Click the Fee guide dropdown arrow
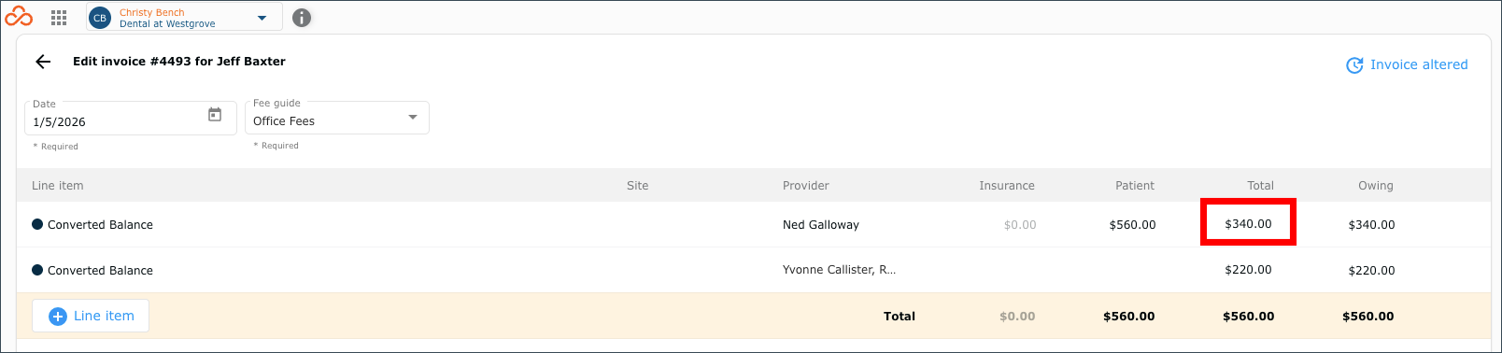 [413, 118]
